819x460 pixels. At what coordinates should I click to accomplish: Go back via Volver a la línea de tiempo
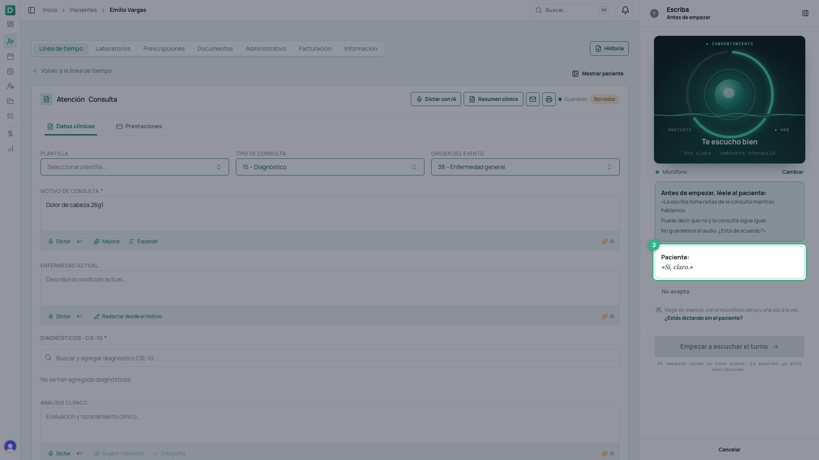tap(72, 71)
